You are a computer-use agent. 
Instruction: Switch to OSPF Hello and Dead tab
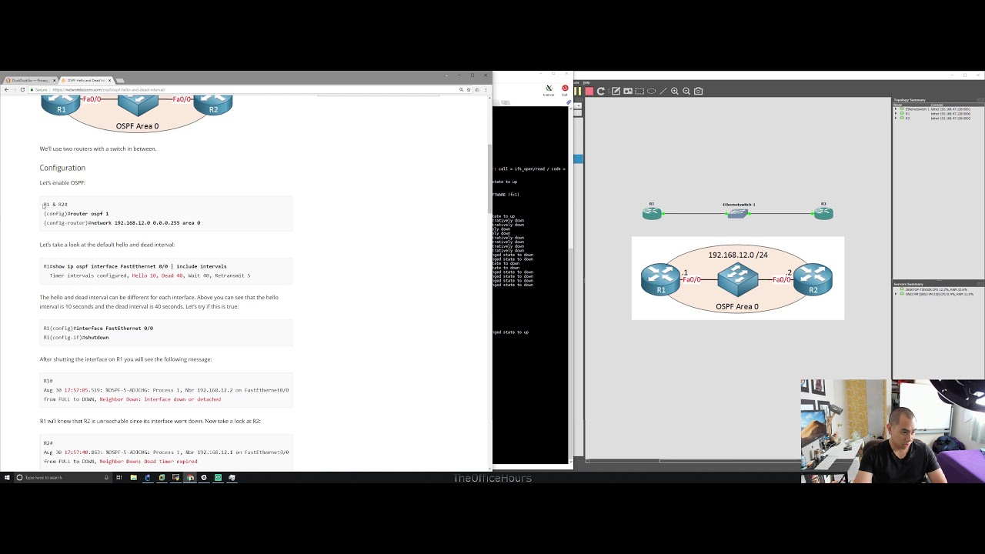coord(85,80)
